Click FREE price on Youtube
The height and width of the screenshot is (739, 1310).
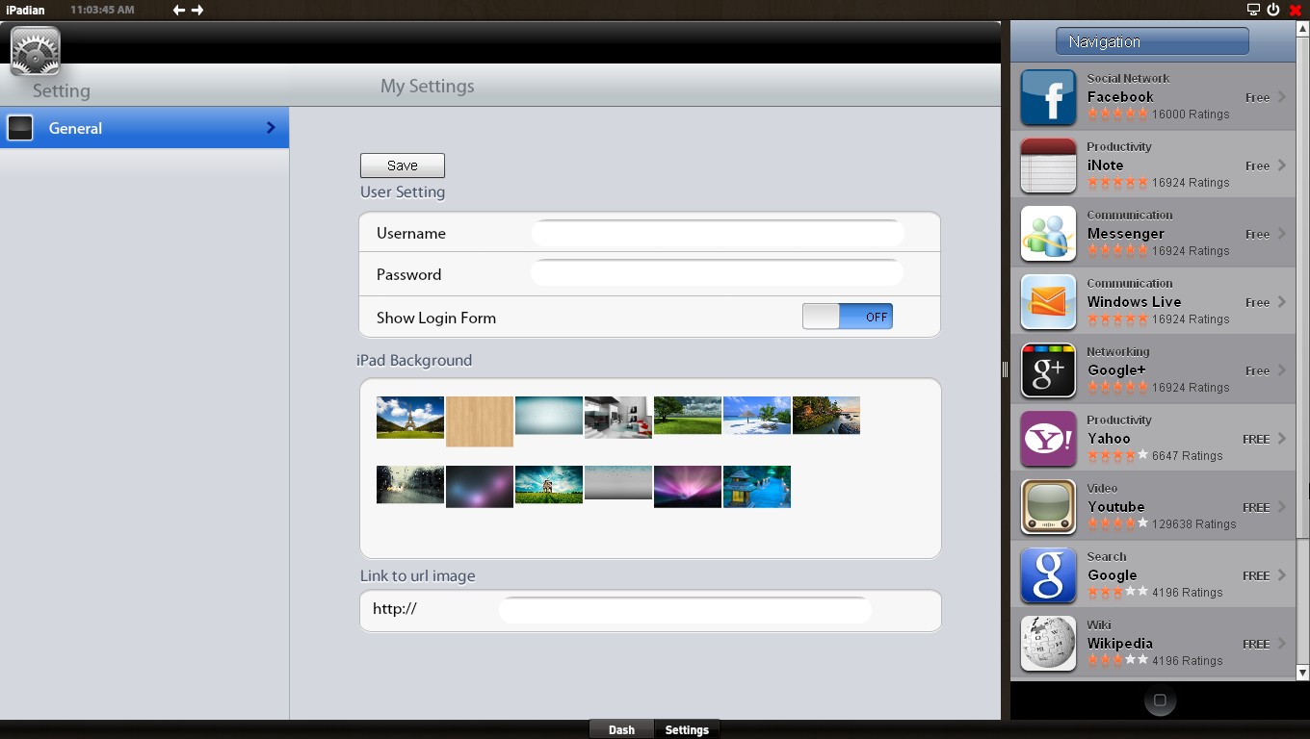(x=1256, y=507)
